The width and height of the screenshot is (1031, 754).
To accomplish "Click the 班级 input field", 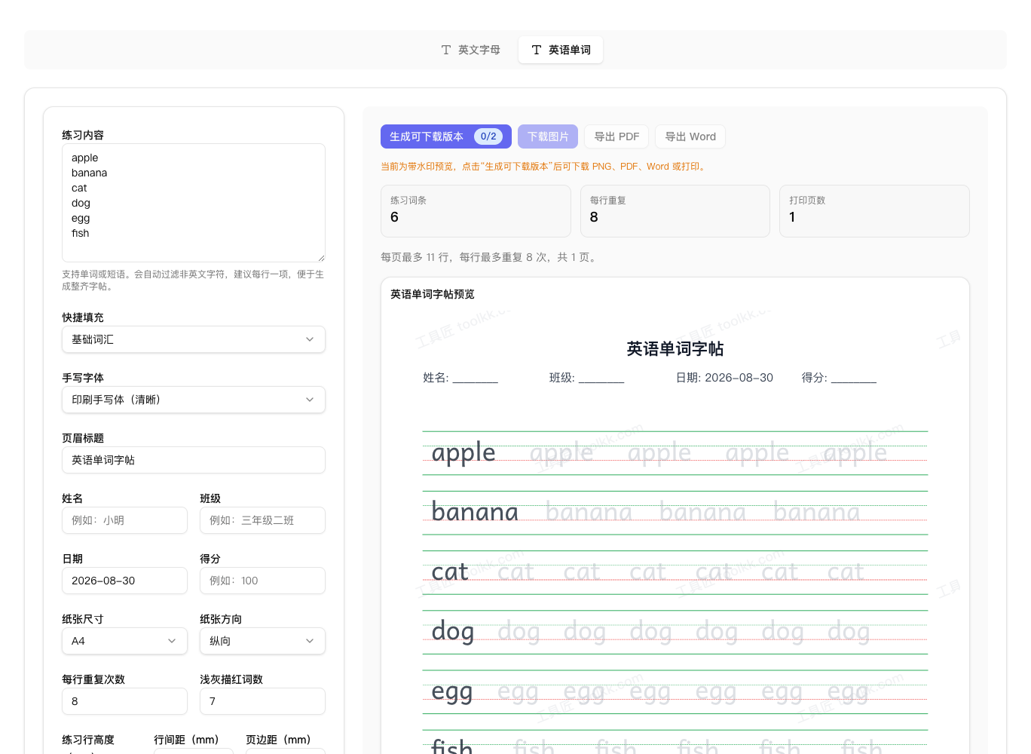I will (x=262, y=520).
